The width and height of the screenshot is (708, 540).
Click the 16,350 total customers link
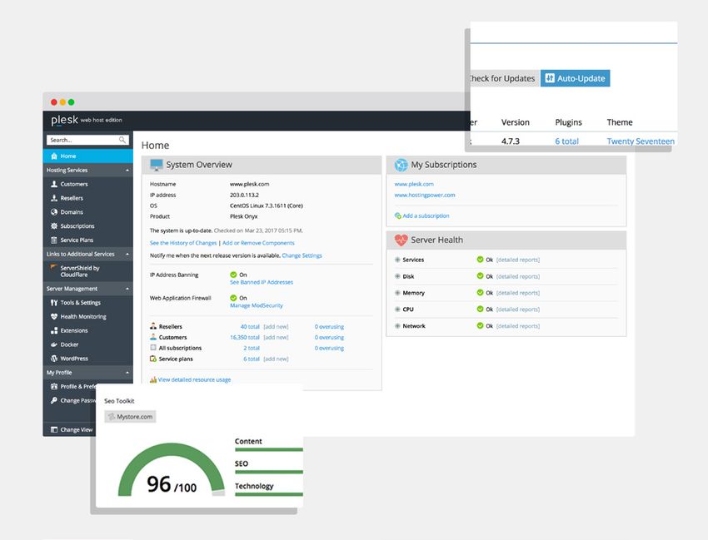click(x=245, y=338)
